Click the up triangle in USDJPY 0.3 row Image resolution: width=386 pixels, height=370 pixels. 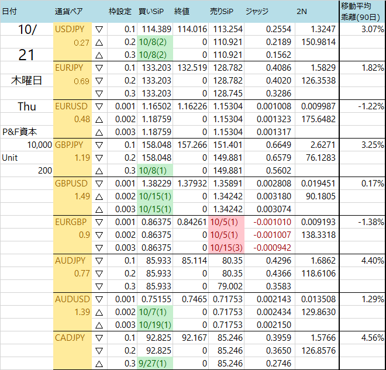pyautogui.click(x=99, y=55)
